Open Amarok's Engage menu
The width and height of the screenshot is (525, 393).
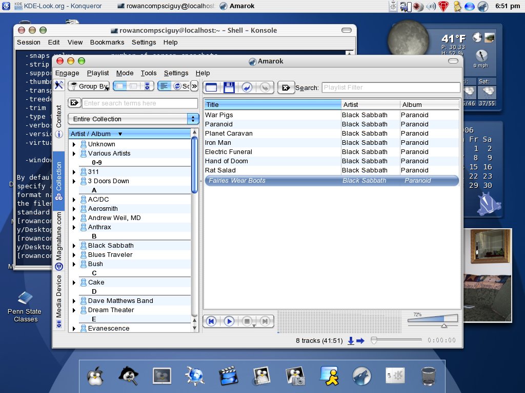point(67,73)
